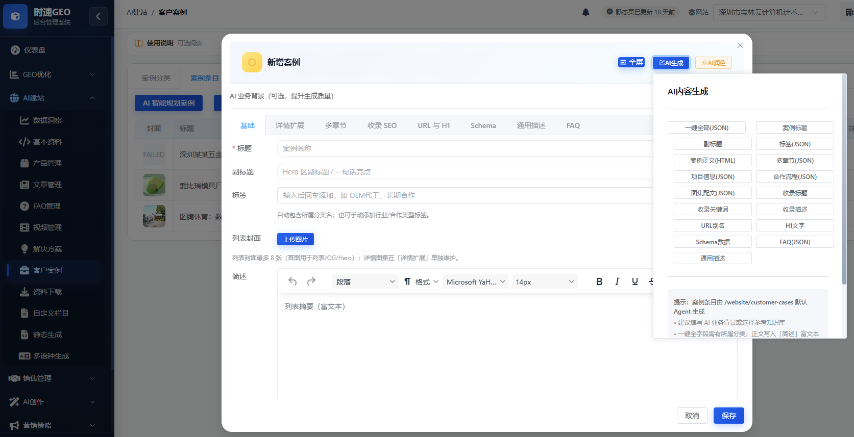This screenshot has width=854, height=437.
Task: Click 取消 to cancel
Action: (x=692, y=416)
